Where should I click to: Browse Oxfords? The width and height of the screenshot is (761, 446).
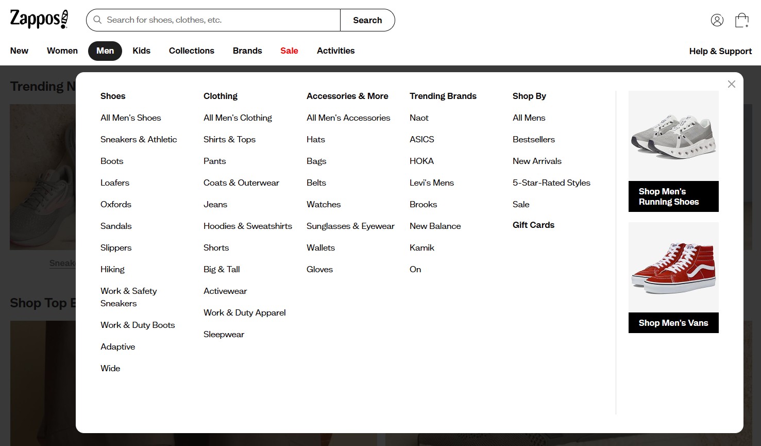coord(116,204)
